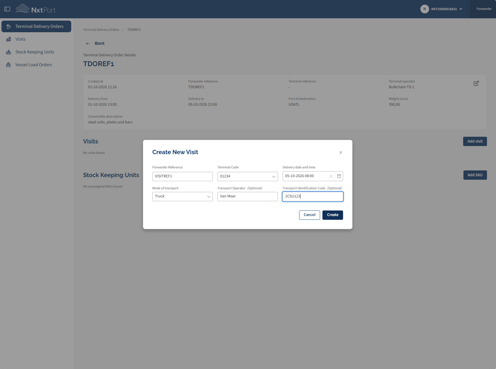Image resolution: width=496 pixels, height=369 pixels.
Task: Click the steel coils commodity description
Action: (110, 122)
